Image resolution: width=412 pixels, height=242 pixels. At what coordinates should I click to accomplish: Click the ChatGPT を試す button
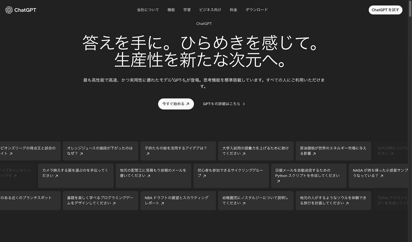[385, 10]
